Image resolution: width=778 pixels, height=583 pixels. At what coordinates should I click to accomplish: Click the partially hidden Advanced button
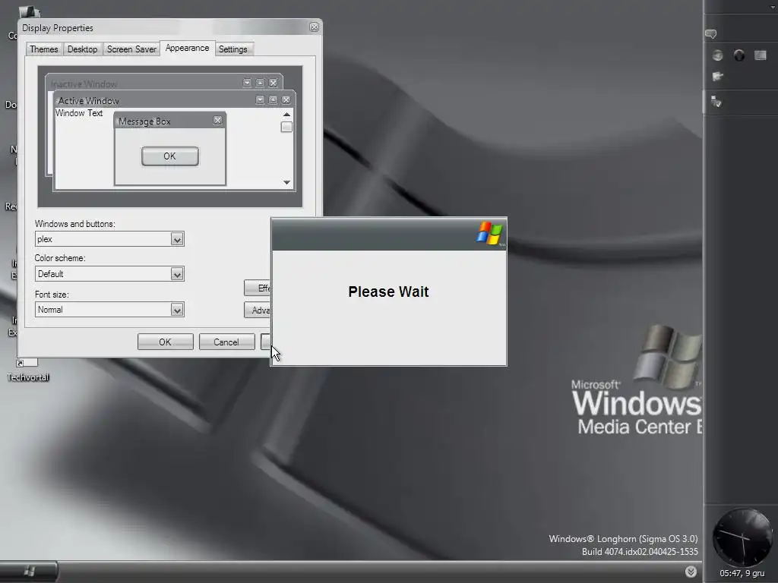click(x=258, y=310)
